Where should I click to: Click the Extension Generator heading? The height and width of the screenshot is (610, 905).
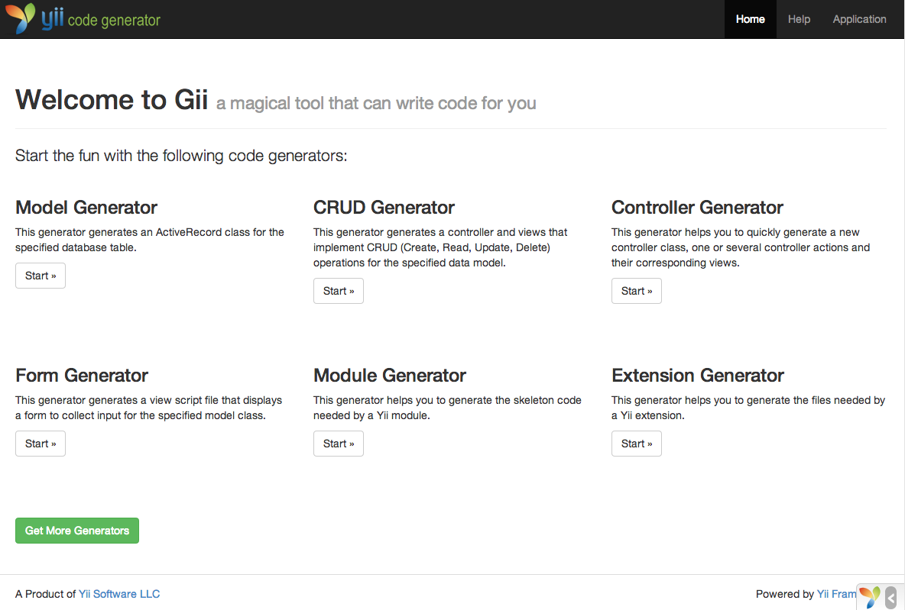[x=697, y=376]
